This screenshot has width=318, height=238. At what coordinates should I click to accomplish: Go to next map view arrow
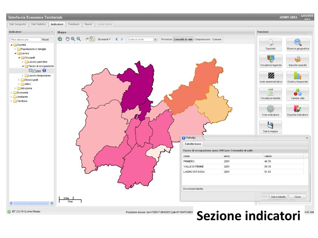[122, 39]
